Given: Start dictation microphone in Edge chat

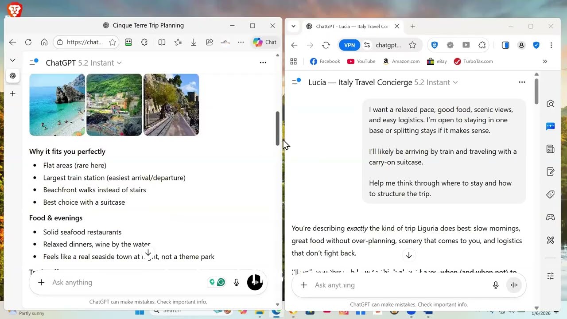Looking at the screenshot, I should coord(237,282).
